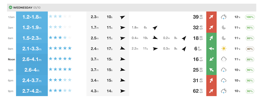This screenshot has height=102, width=261.
Task: Click the 40% probability badge at 9am
Action: 250,49
